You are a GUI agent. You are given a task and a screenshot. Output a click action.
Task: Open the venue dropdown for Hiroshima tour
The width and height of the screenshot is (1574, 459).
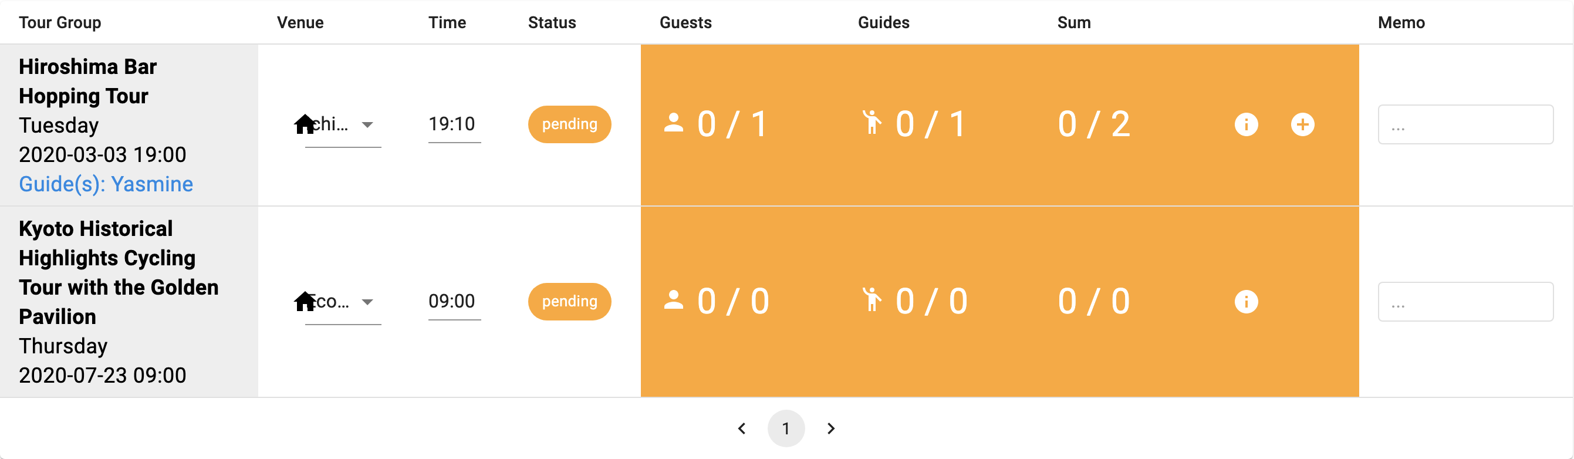point(367,124)
